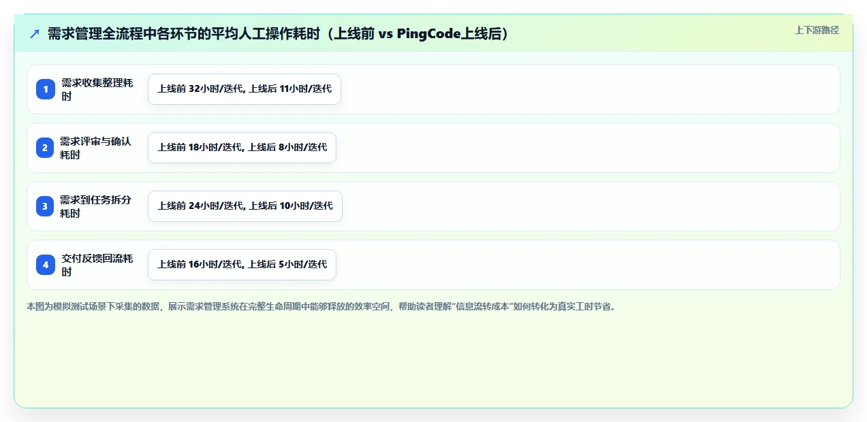Click the 上线前 18小时/迭代 value box

(x=242, y=148)
